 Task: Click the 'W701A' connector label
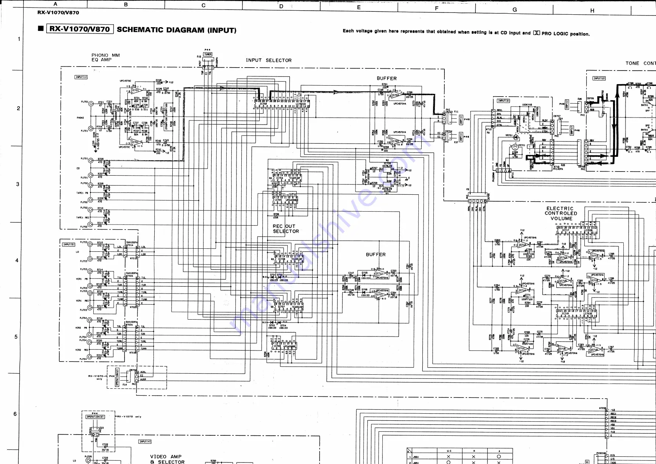130,245
